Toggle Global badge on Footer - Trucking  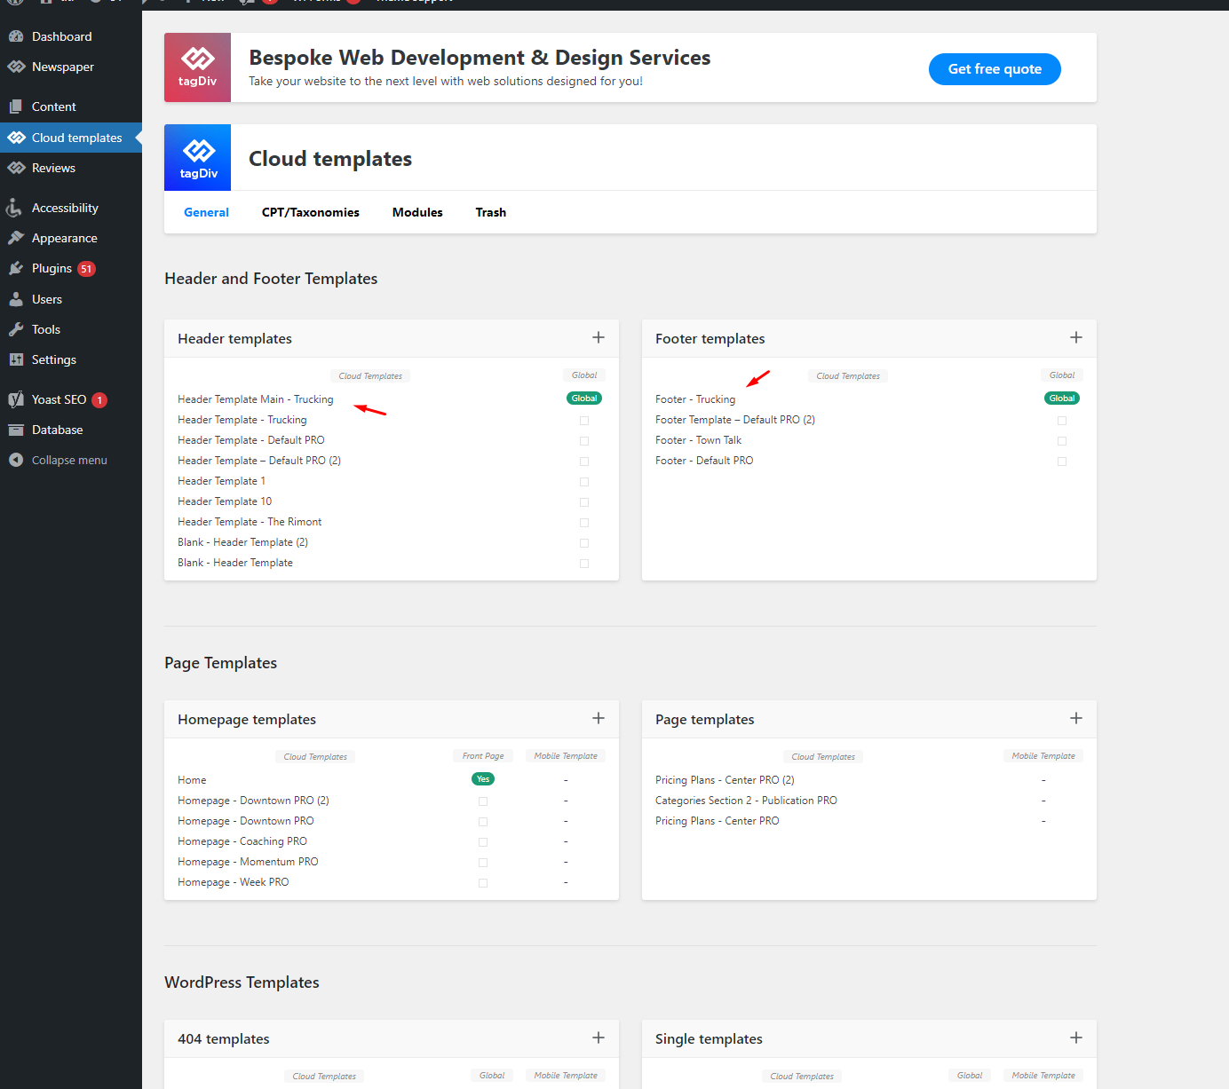coord(1062,399)
